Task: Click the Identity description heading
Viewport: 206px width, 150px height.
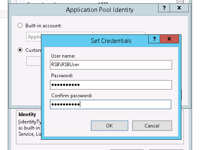Action: [27, 114]
